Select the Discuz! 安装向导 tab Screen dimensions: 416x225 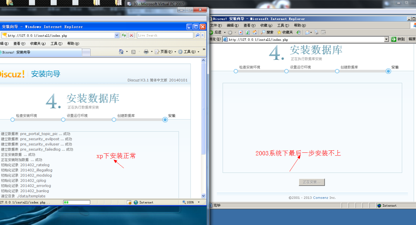click(40, 52)
